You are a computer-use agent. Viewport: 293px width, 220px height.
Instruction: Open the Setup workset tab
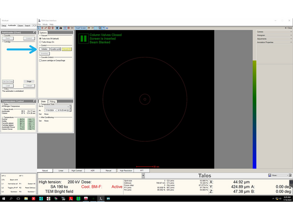point(4,26)
